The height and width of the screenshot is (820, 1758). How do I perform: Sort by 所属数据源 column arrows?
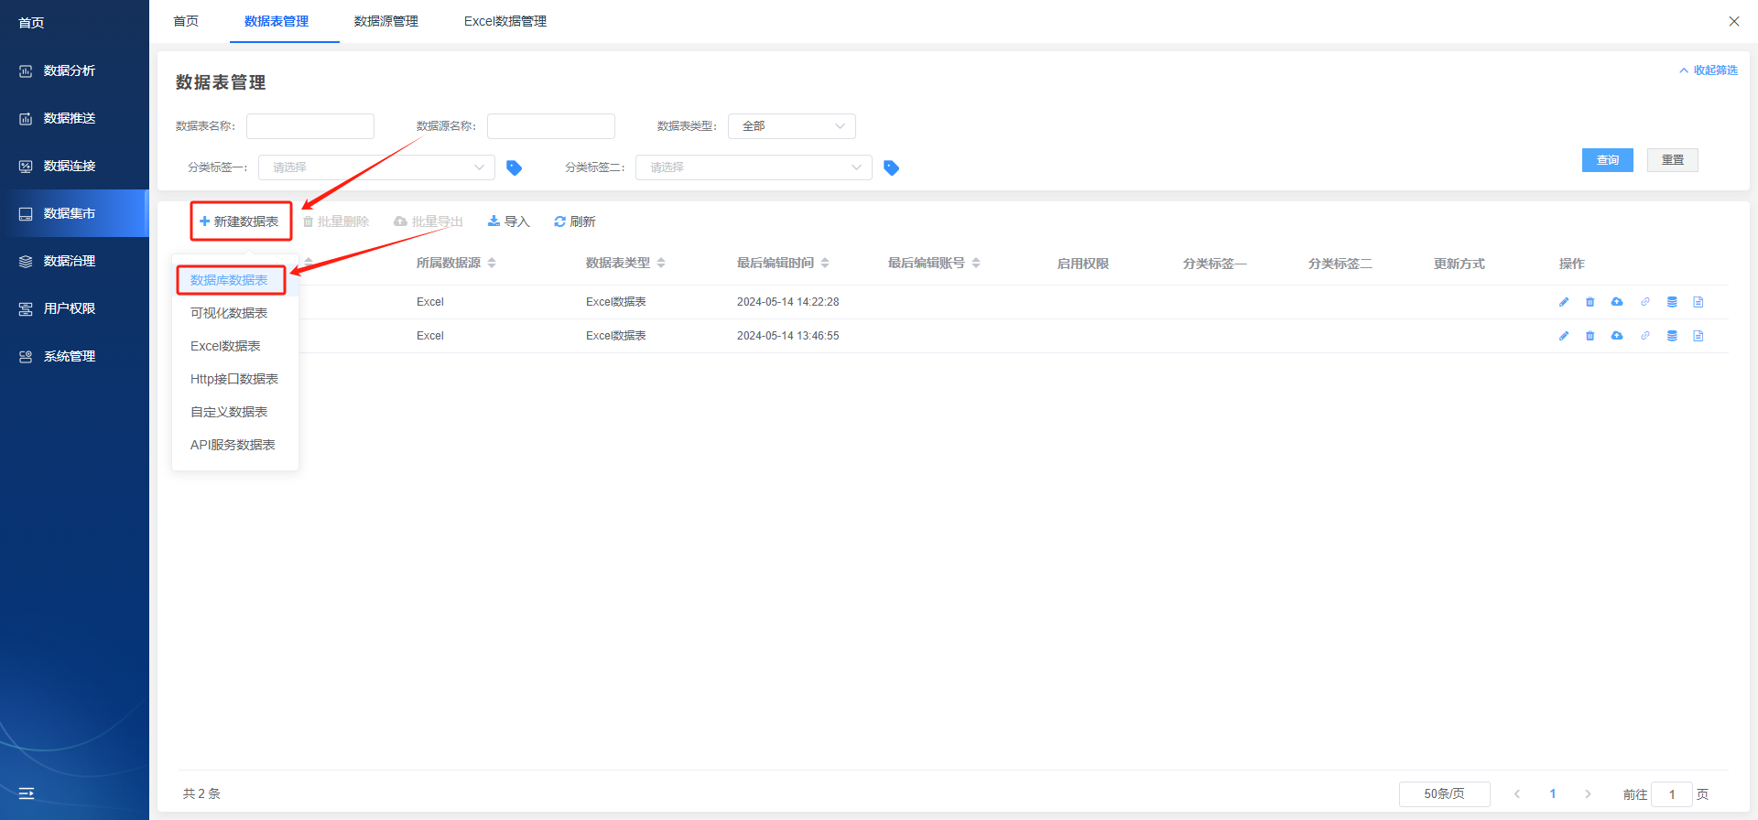tap(492, 263)
